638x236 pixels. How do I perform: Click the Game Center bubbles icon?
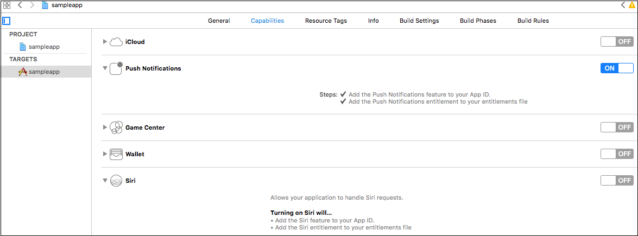pyautogui.click(x=116, y=127)
